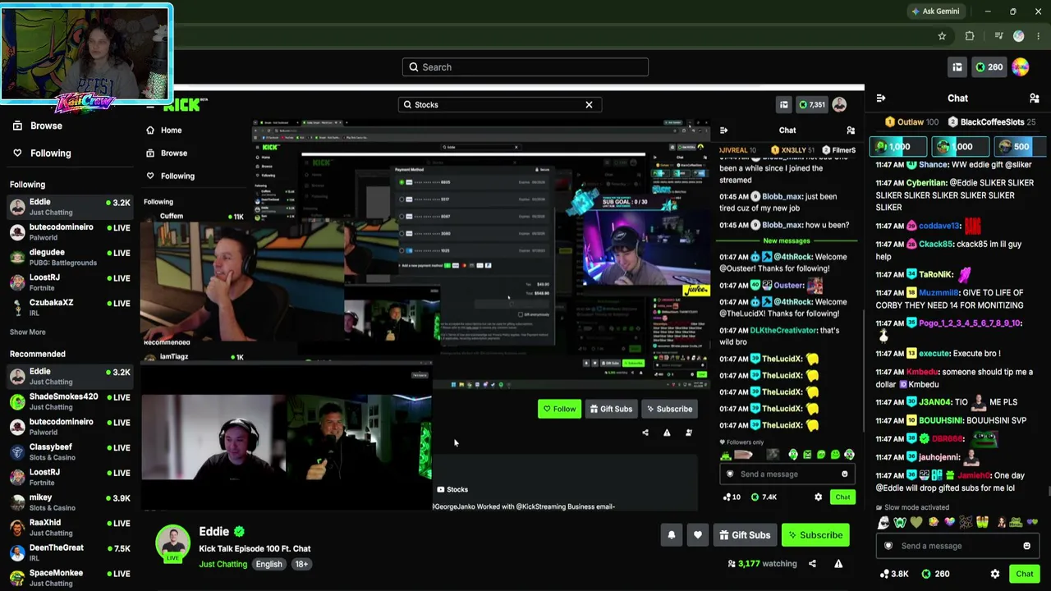Open the Just Chatting category link under Eddie
The width and height of the screenshot is (1051, 591).
[223, 564]
